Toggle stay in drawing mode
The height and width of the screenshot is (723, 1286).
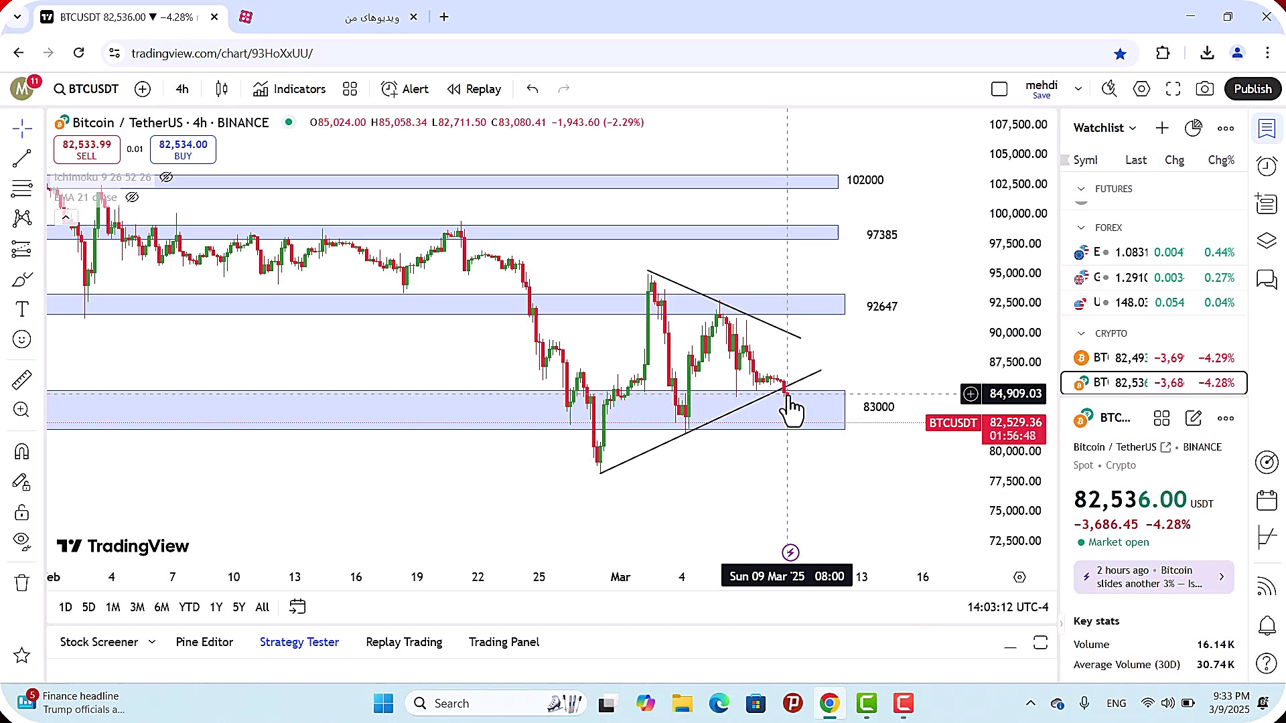click(x=22, y=482)
